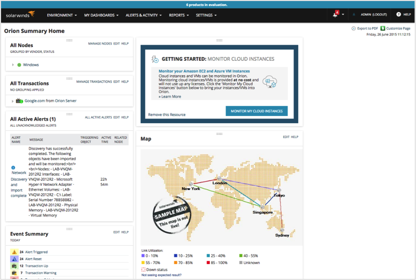
Task: Open the Environment dropdown menu
Action: (x=62, y=15)
